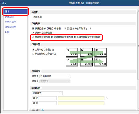Click the 印刷単位 section header
The height and width of the screenshot is (114, 139).
(x=83, y=44)
